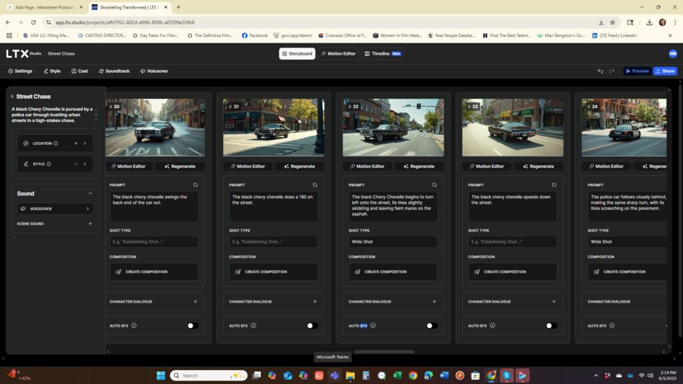Expand the Location settings row
Viewport: 683px width, 384px height.
[x=85, y=143]
